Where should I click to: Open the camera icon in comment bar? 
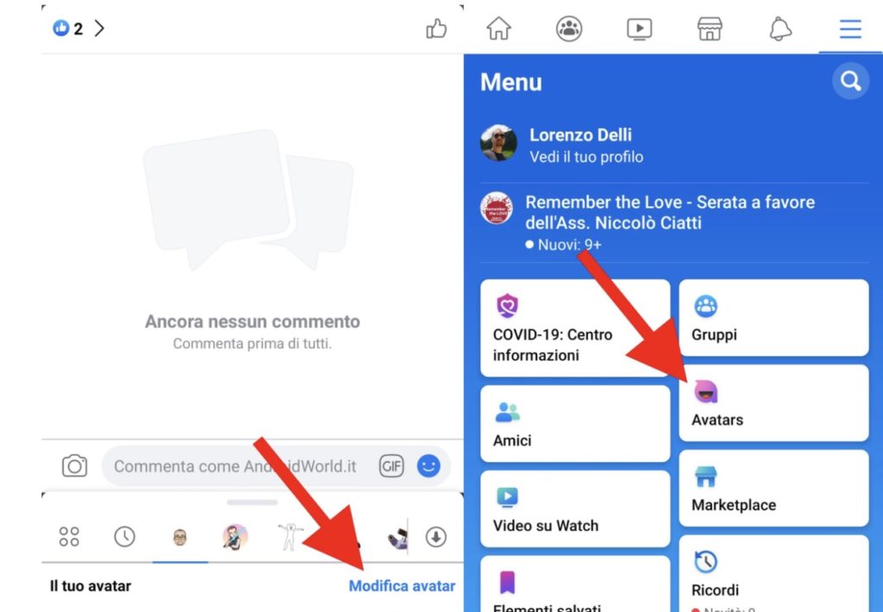(75, 466)
